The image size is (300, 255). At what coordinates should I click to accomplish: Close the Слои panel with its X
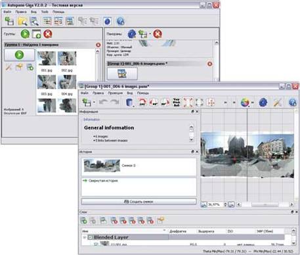[297, 212]
